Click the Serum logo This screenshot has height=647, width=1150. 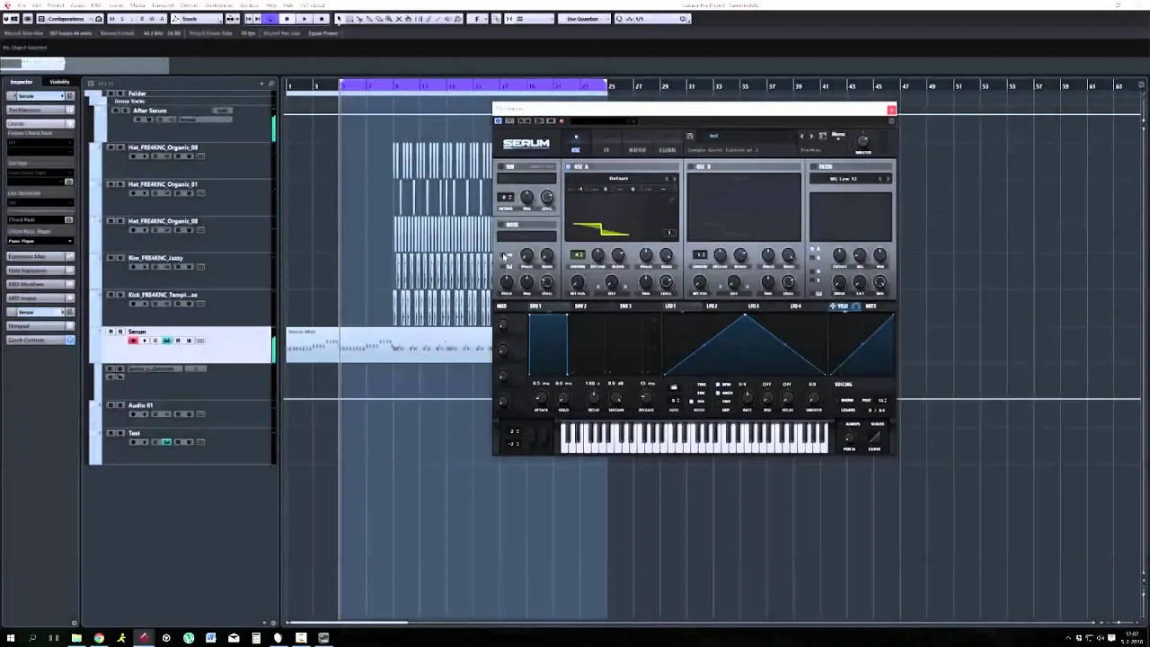tap(526, 144)
